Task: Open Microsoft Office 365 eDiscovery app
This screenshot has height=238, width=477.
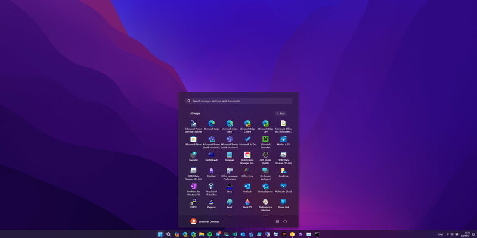Action: click(284, 126)
